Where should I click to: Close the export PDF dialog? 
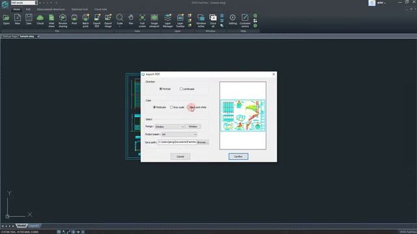pos(274,74)
